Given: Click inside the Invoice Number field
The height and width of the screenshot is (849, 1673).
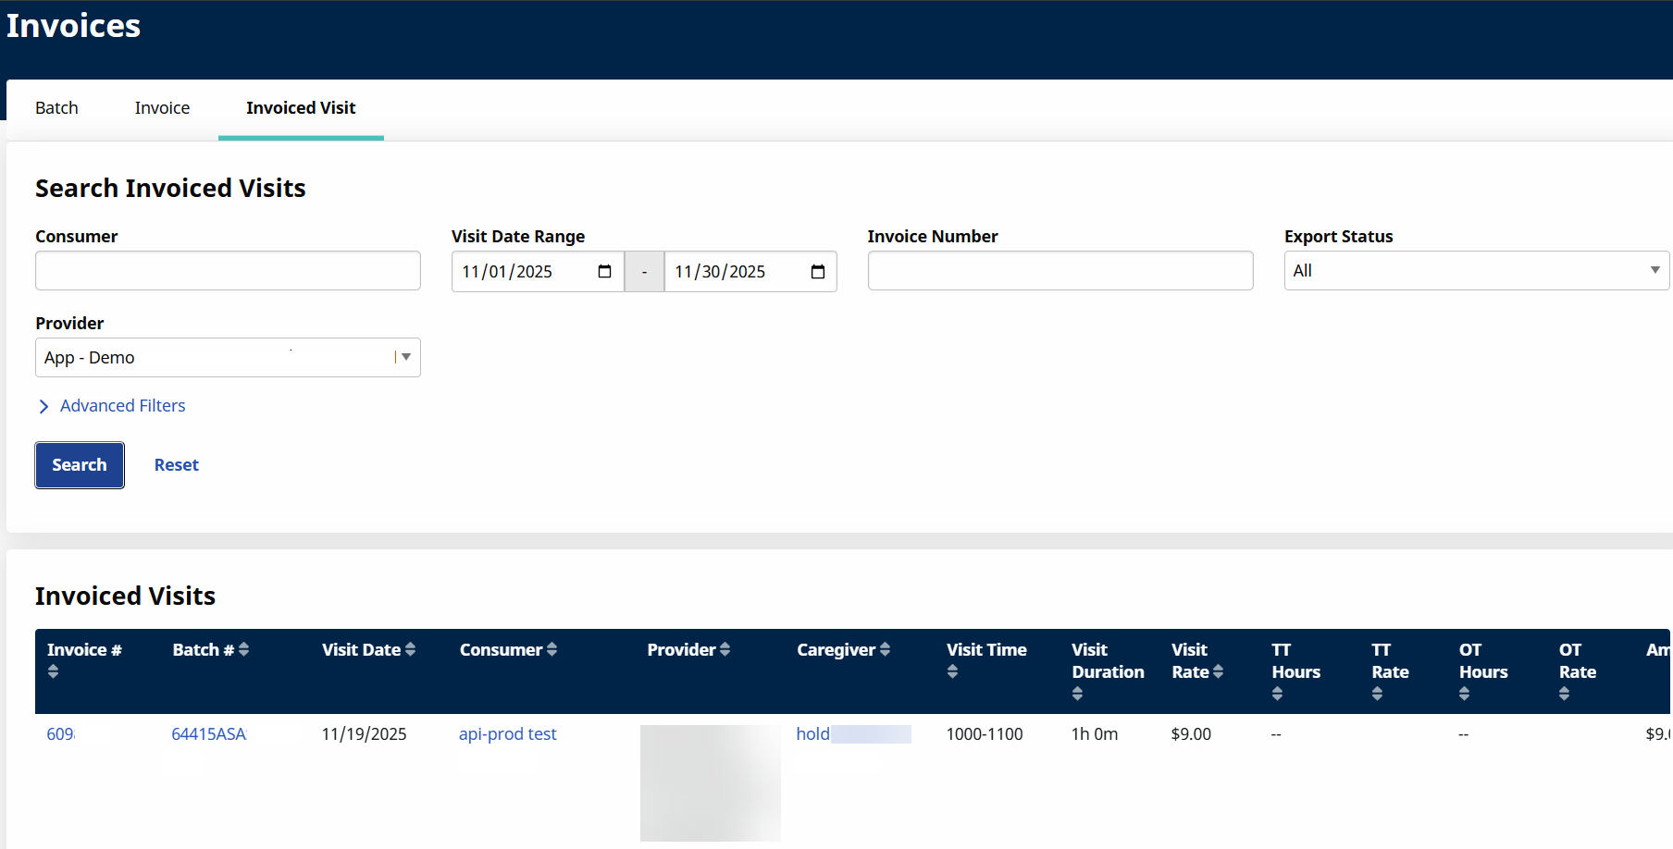Looking at the screenshot, I should [x=1060, y=270].
